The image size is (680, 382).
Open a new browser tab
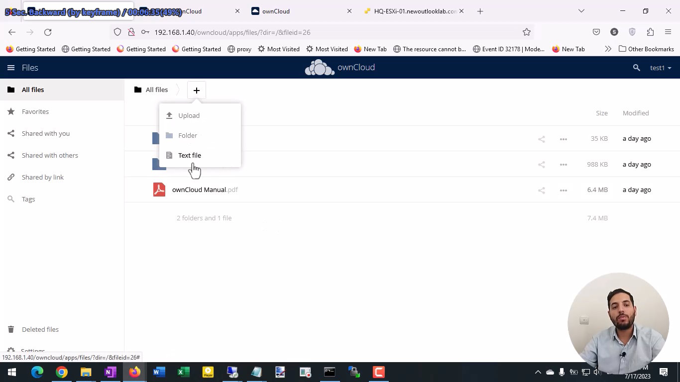coord(480,11)
